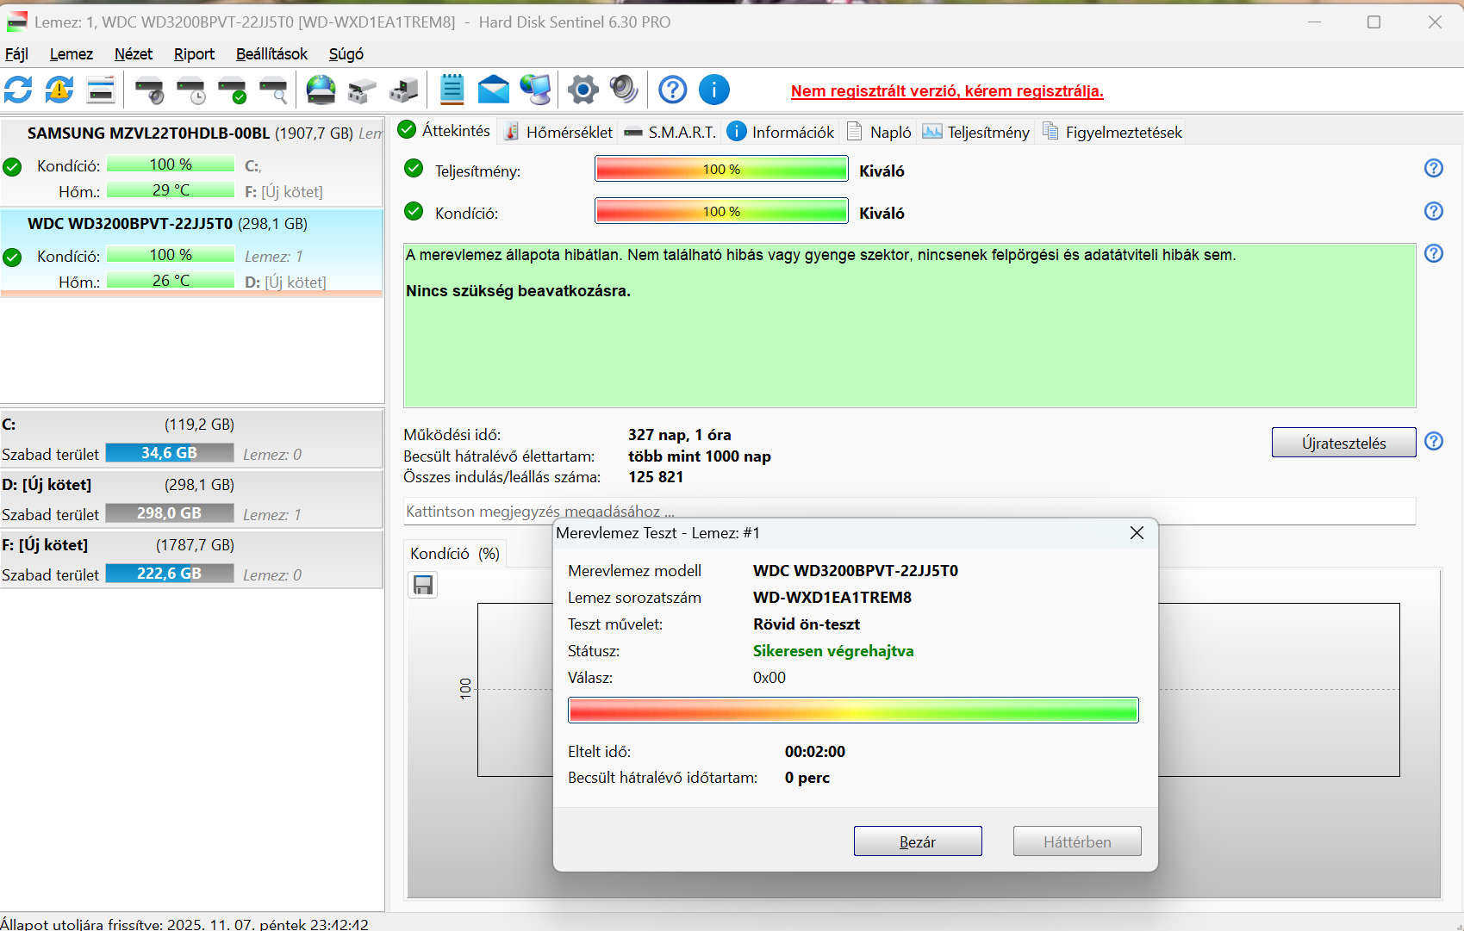Image resolution: width=1464 pixels, height=931 pixels.
Task: Click the grey drive with boxes toolbar icon
Action: [363, 90]
